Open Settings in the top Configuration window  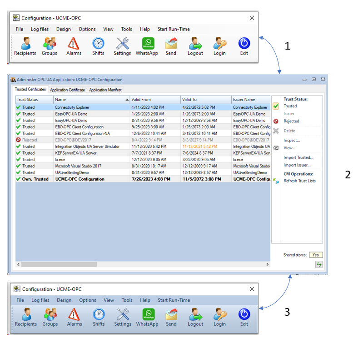pyautogui.click(x=122, y=46)
